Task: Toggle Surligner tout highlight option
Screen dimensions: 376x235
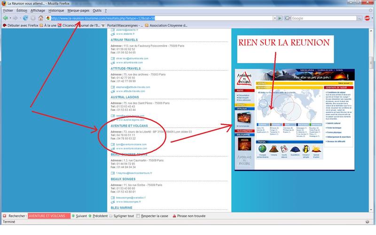Action: (111, 215)
